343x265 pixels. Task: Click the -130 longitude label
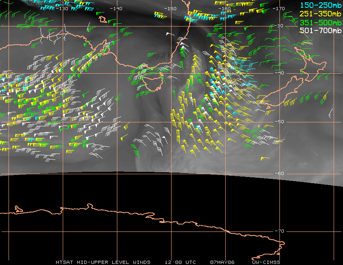tap(62, 9)
